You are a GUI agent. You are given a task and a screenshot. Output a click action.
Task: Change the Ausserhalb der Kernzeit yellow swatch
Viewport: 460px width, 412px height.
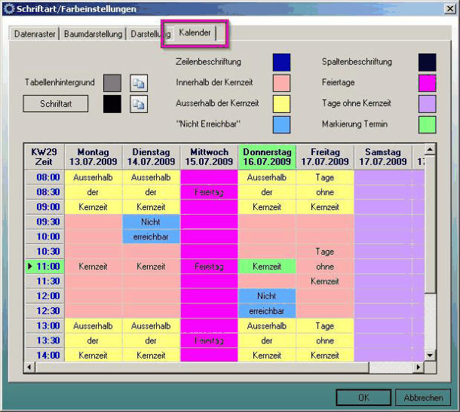(281, 104)
